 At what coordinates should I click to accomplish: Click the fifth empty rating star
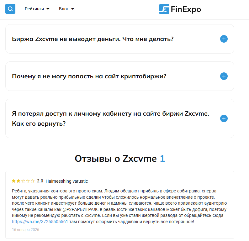pos(33,181)
